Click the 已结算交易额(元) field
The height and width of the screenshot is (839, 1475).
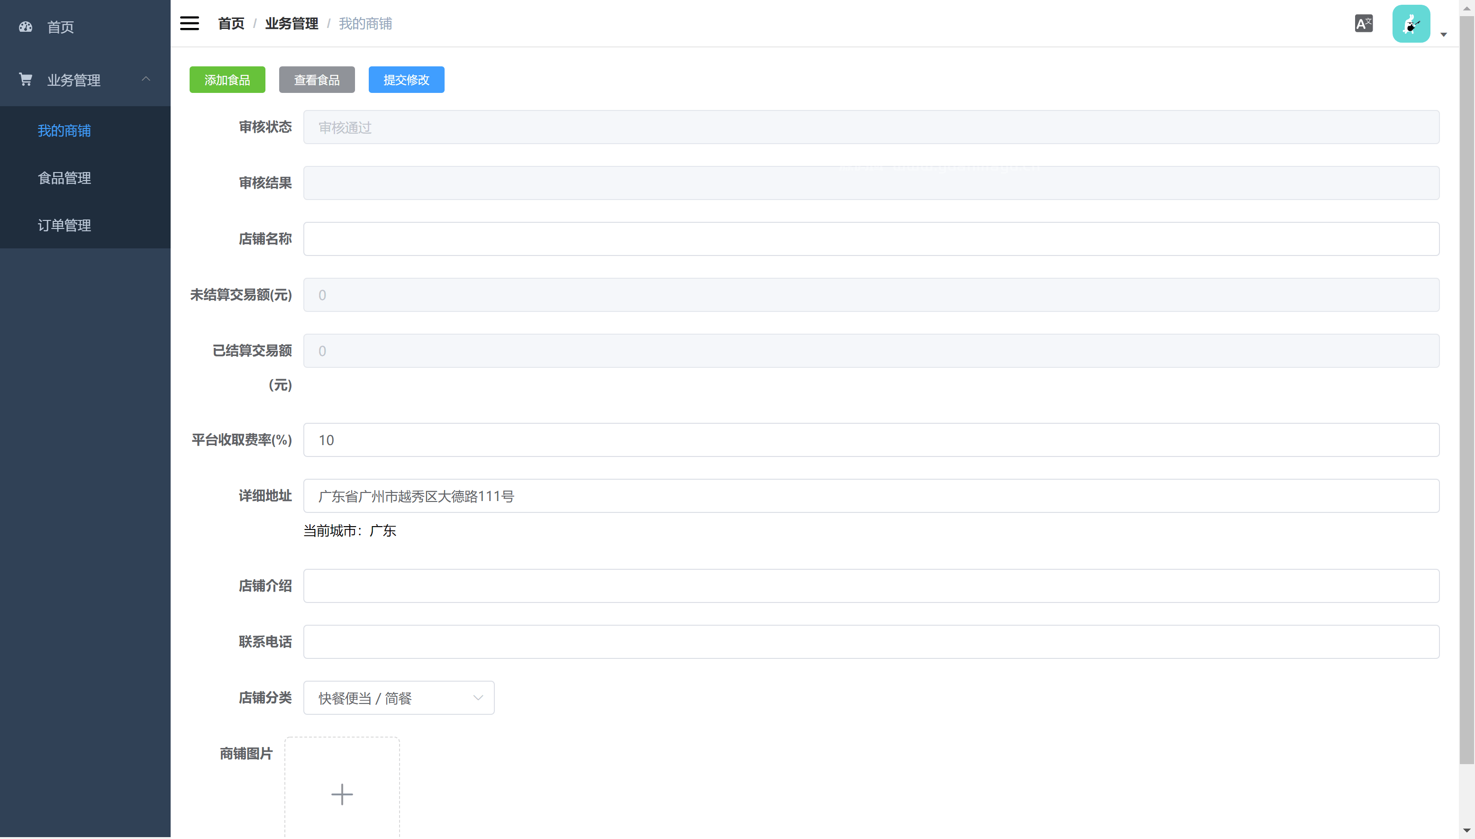coord(871,350)
